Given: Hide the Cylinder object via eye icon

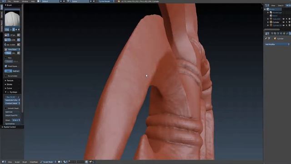Looking at the screenshot, I should pos(284,22).
